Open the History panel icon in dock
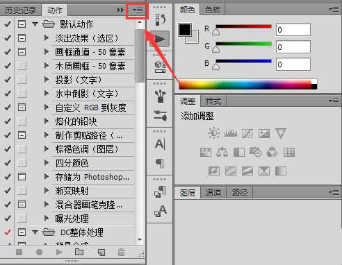Image resolution: width=342 pixels, height=265 pixels. 160,19
